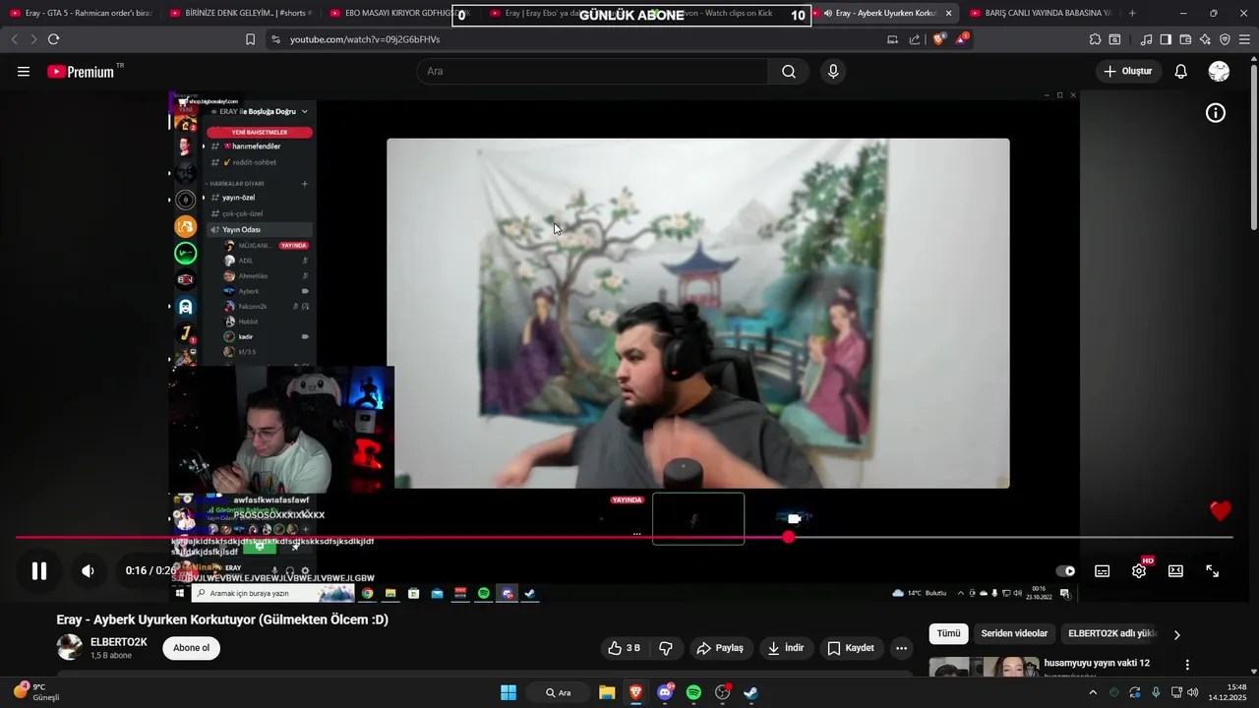Download the video with İndir

pyautogui.click(x=786, y=648)
